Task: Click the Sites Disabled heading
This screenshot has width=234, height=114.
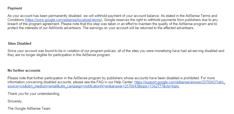Action: click(19, 43)
